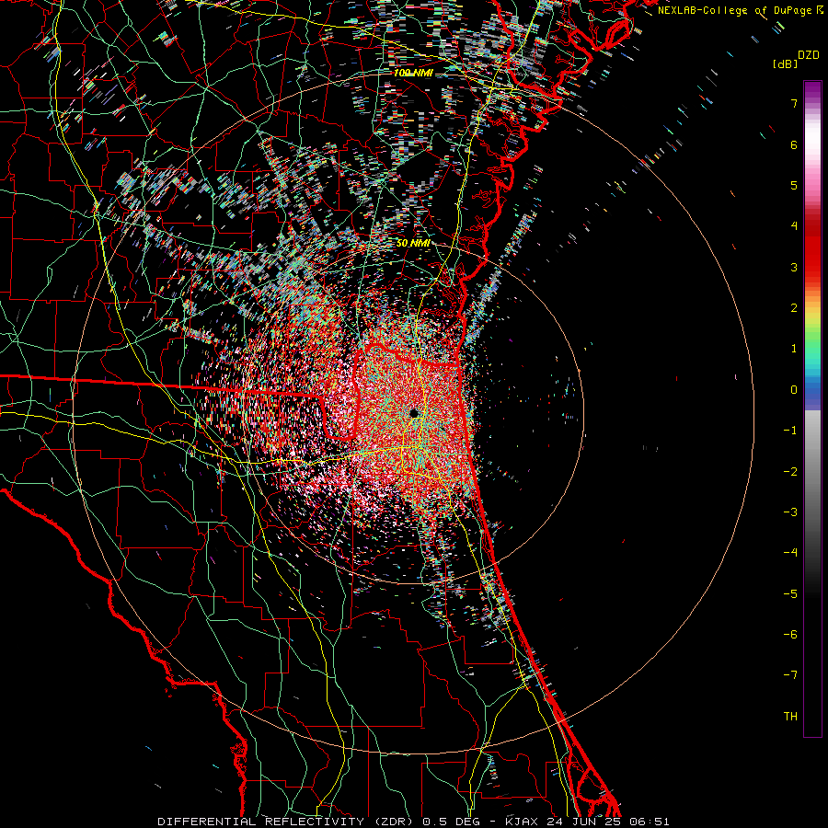Click the -7 tick label on color scale
Viewport: 828px width, 828px height.
point(790,675)
